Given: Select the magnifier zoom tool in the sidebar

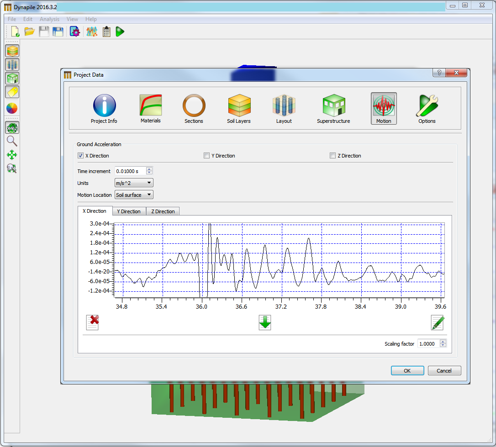Looking at the screenshot, I should (x=12, y=141).
